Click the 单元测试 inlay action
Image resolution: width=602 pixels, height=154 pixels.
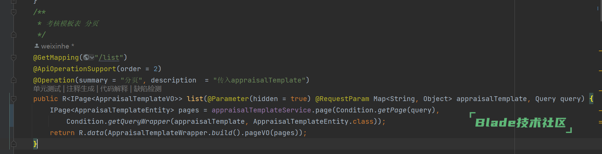pyautogui.click(x=47, y=89)
